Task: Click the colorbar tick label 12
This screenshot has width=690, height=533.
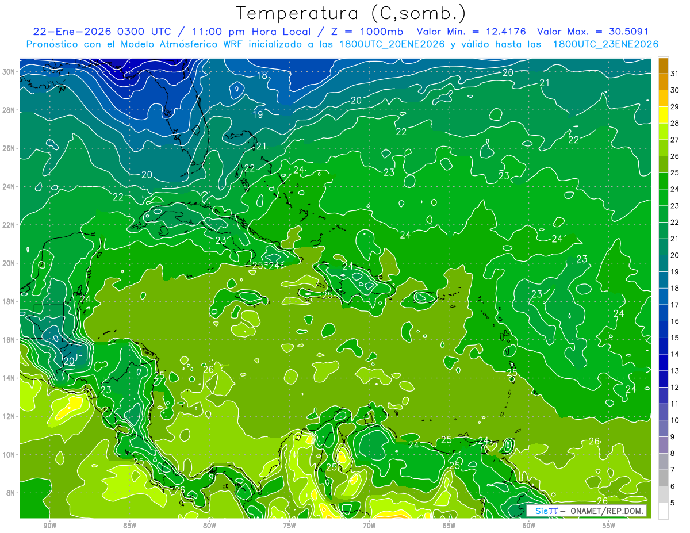Action: 674,387
